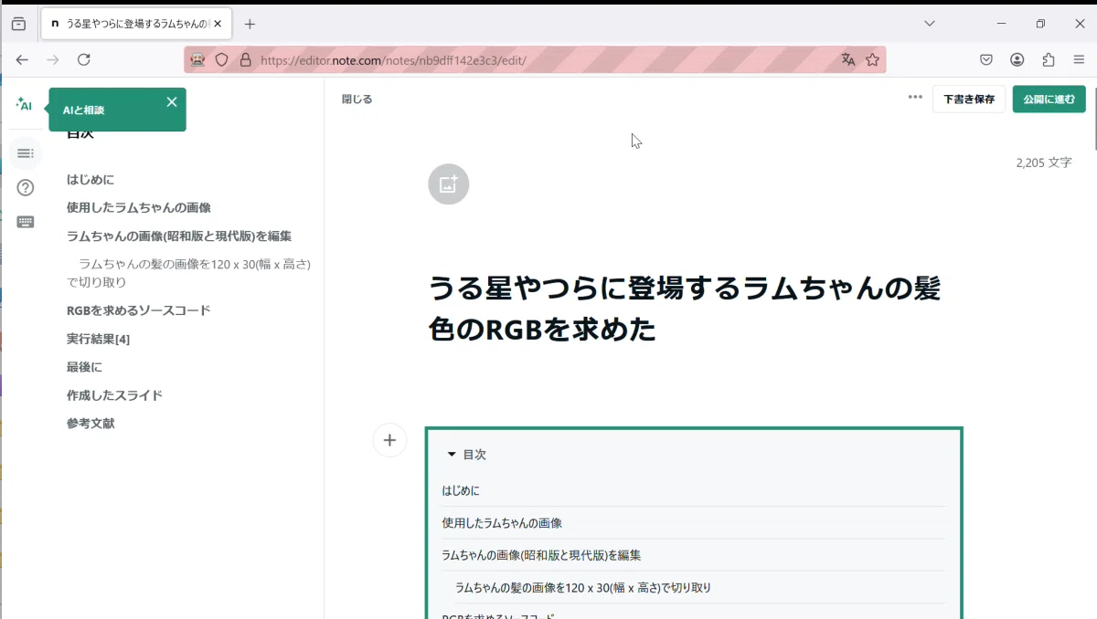Open the Firefox account icon
The height and width of the screenshot is (619, 1097).
[1017, 59]
